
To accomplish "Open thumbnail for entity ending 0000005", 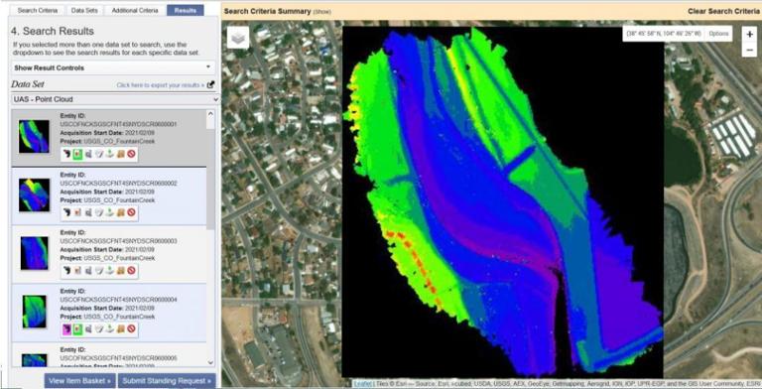I will [34, 360].
